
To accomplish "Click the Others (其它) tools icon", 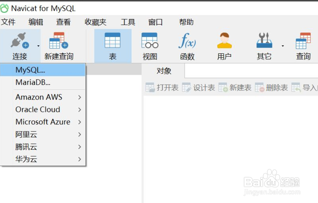I will point(264,40).
